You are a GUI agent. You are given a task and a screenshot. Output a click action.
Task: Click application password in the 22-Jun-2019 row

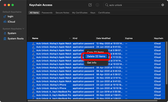[x=83, y=92]
